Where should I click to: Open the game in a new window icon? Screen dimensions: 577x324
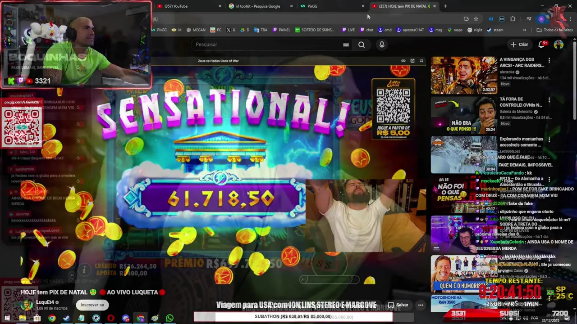pos(412,61)
